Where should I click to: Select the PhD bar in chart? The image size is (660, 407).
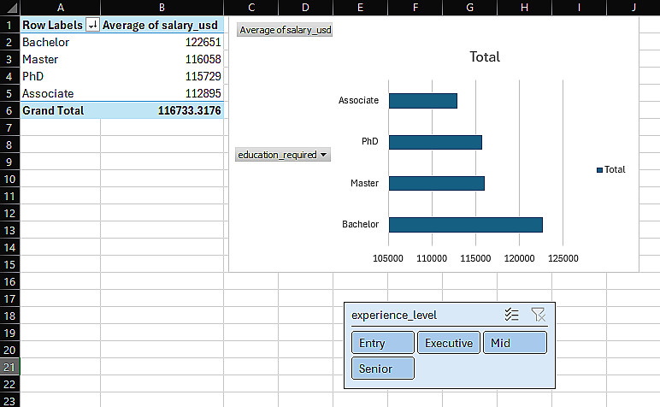(435, 142)
